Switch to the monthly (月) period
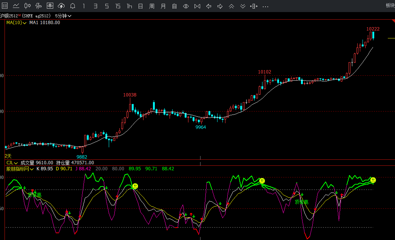 click(x=163, y=6)
